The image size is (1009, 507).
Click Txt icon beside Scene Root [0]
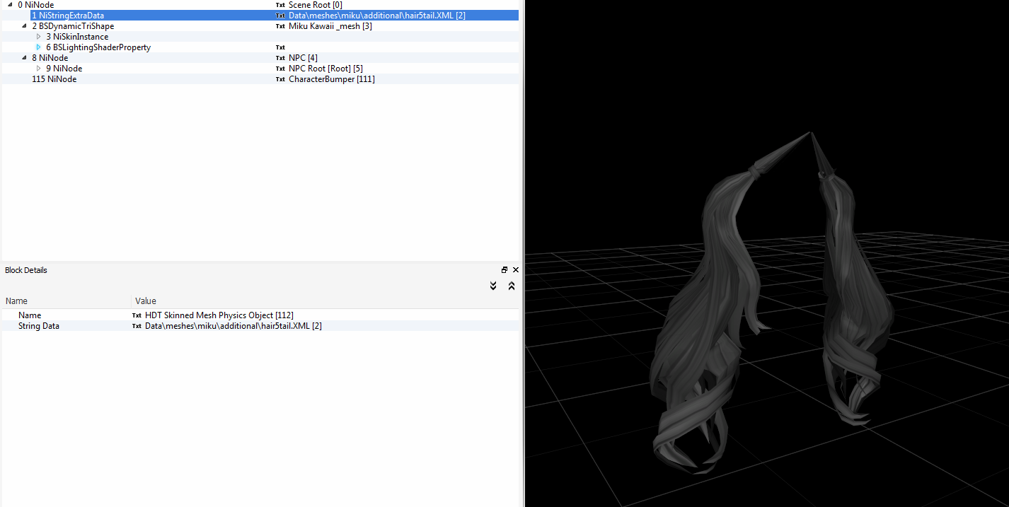pos(280,5)
